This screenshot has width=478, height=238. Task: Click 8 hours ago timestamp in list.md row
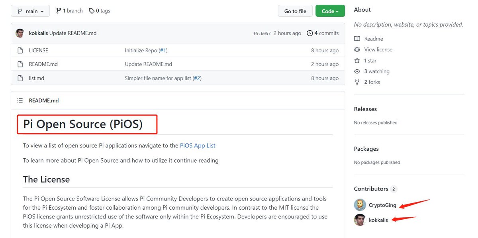[325, 78]
